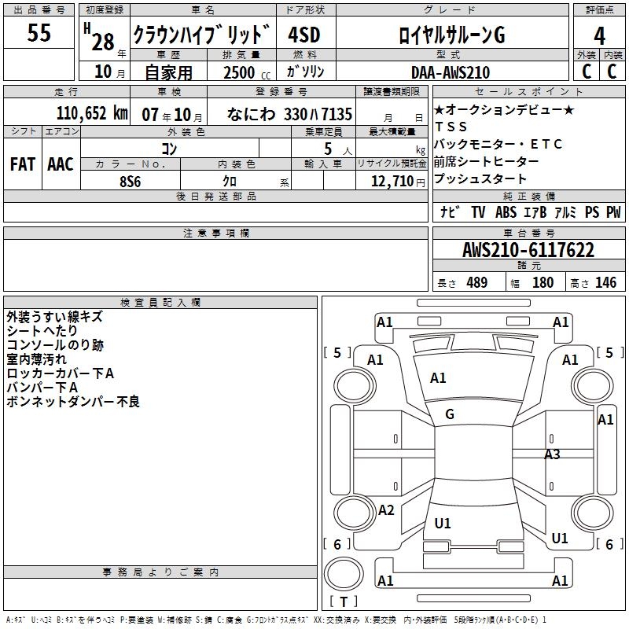
Task: Select the A3 damage mark on the car diagram
Action: coord(552,454)
